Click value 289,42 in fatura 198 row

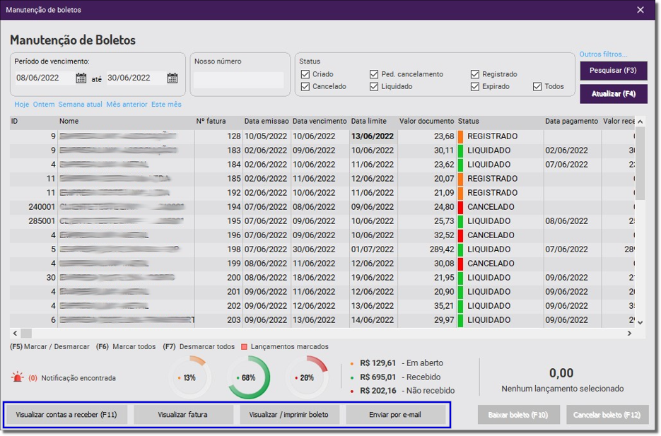[x=442, y=249]
